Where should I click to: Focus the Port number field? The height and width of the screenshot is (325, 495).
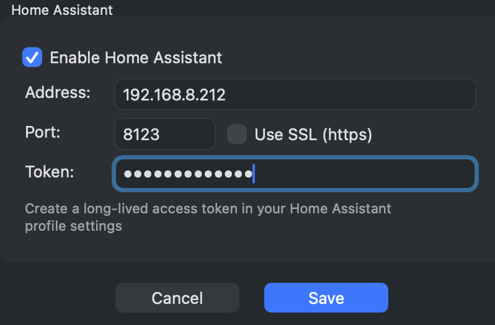click(x=164, y=135)
